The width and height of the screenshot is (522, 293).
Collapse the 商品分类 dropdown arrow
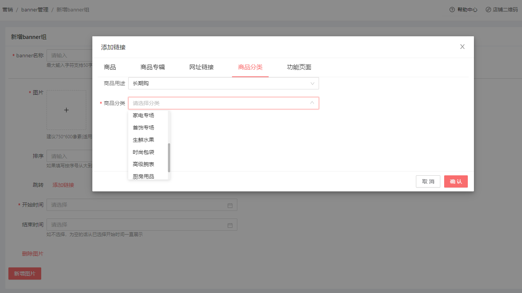(313, 103)
